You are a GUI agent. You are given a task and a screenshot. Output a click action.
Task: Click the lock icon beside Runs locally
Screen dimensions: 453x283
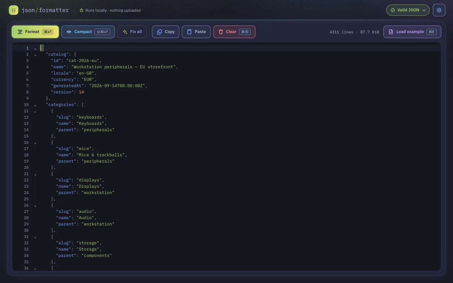point(81,10)
